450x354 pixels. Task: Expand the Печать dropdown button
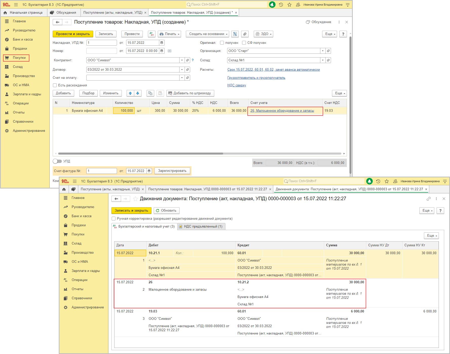(169, 34)
